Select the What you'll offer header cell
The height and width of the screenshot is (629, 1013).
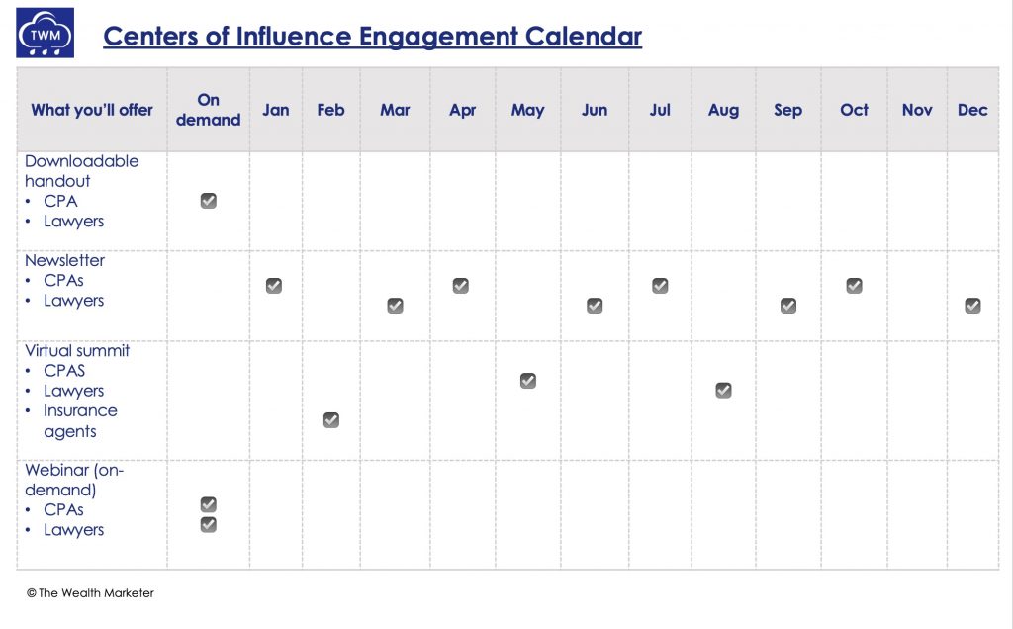[x=92, y=110]
